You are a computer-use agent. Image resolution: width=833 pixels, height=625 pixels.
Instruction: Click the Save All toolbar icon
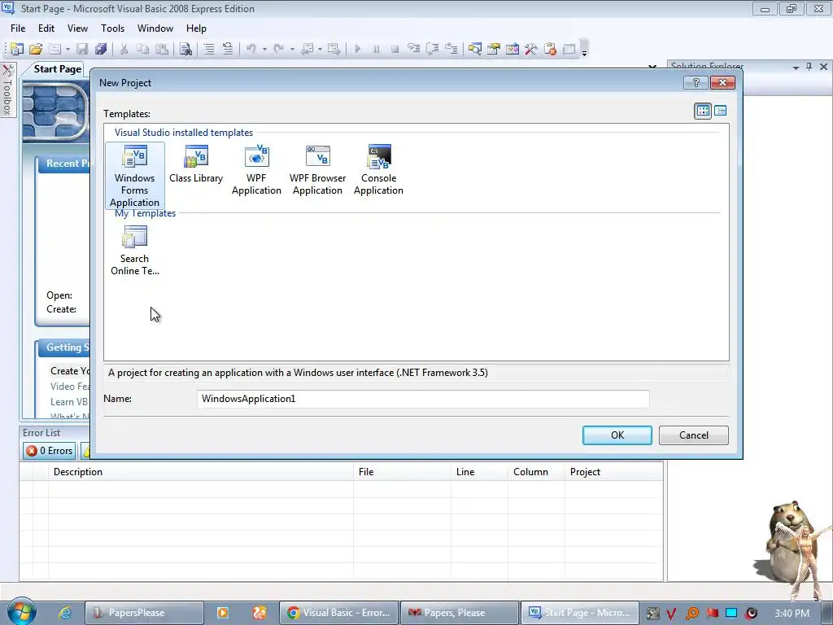pyautogui.click(x=100, y=49)
